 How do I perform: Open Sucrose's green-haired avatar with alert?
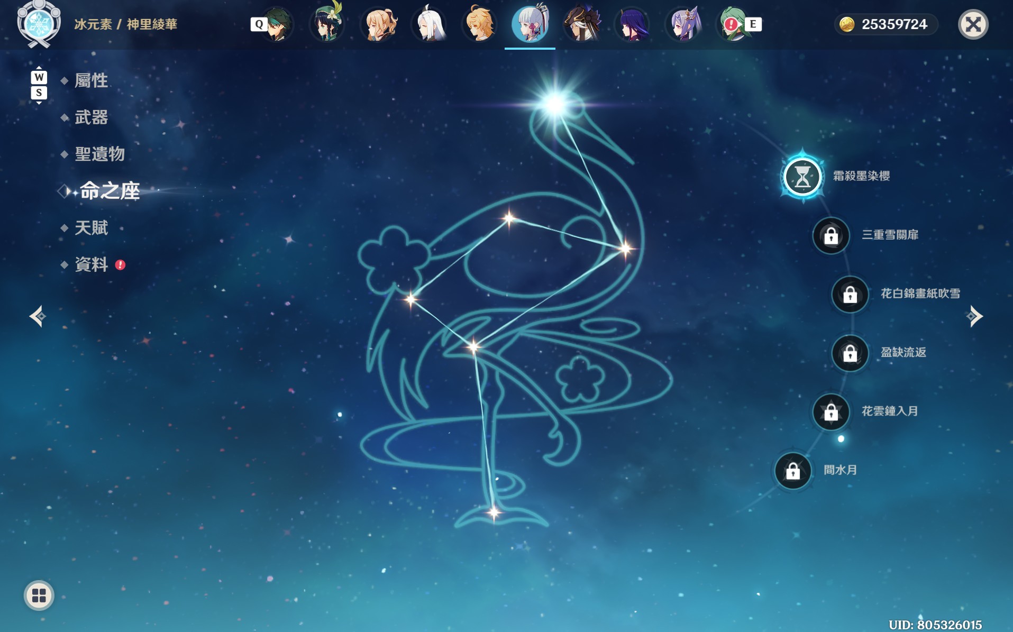(x=733, y=24)
